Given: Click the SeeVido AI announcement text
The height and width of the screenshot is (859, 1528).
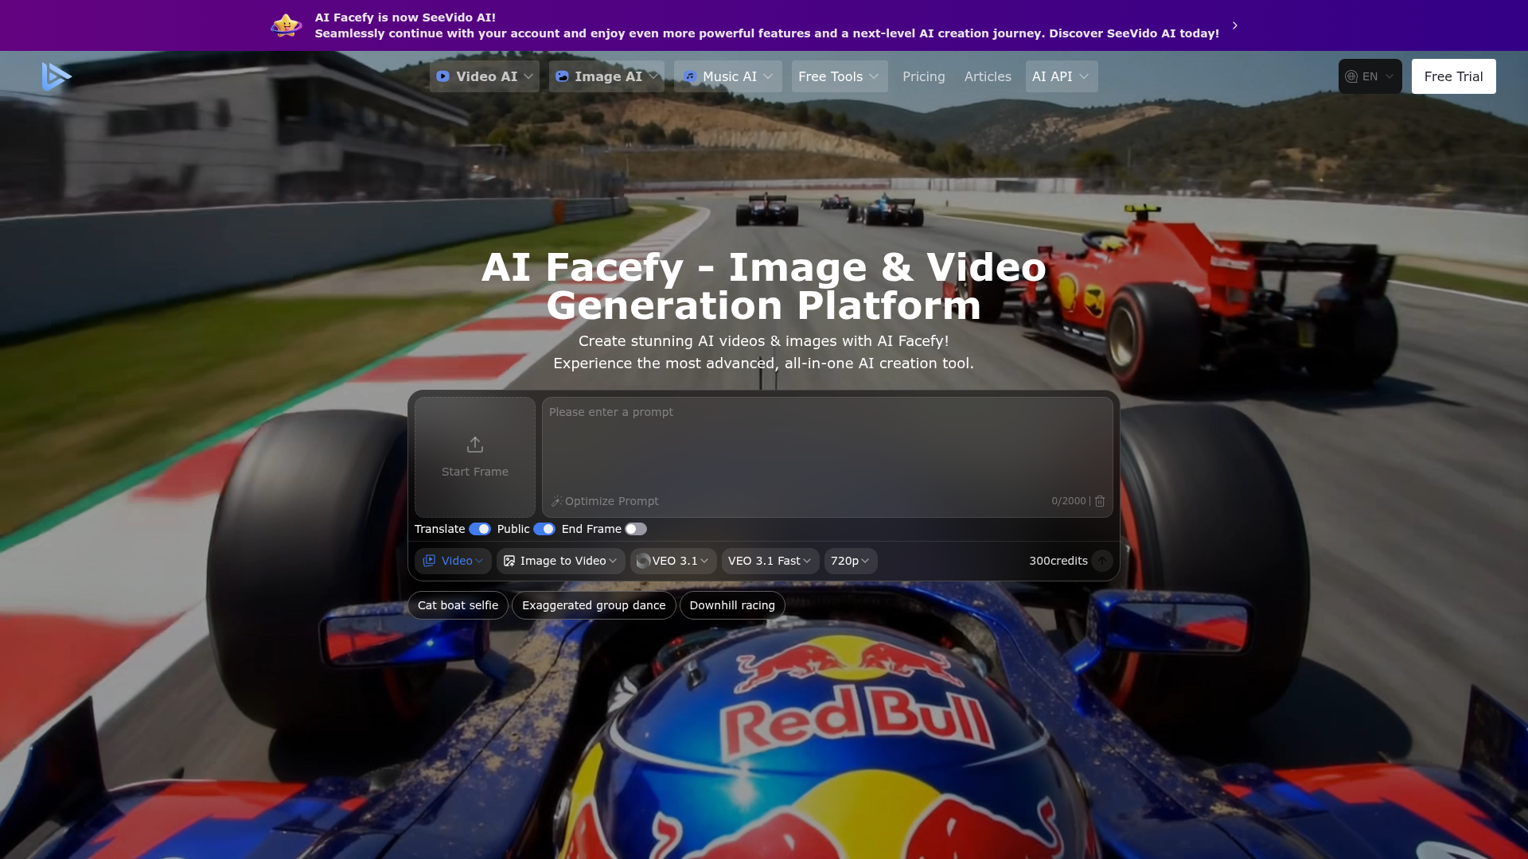Looking at the screenshot, I should 766,25.
